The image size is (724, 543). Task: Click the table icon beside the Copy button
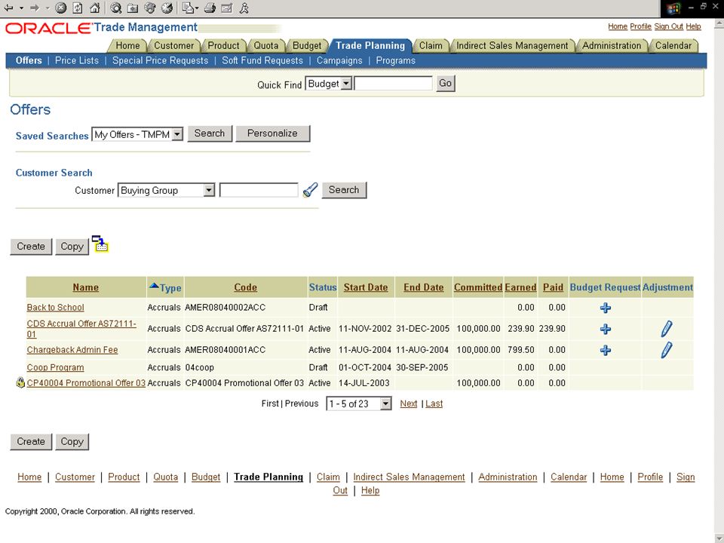[100, 244]
